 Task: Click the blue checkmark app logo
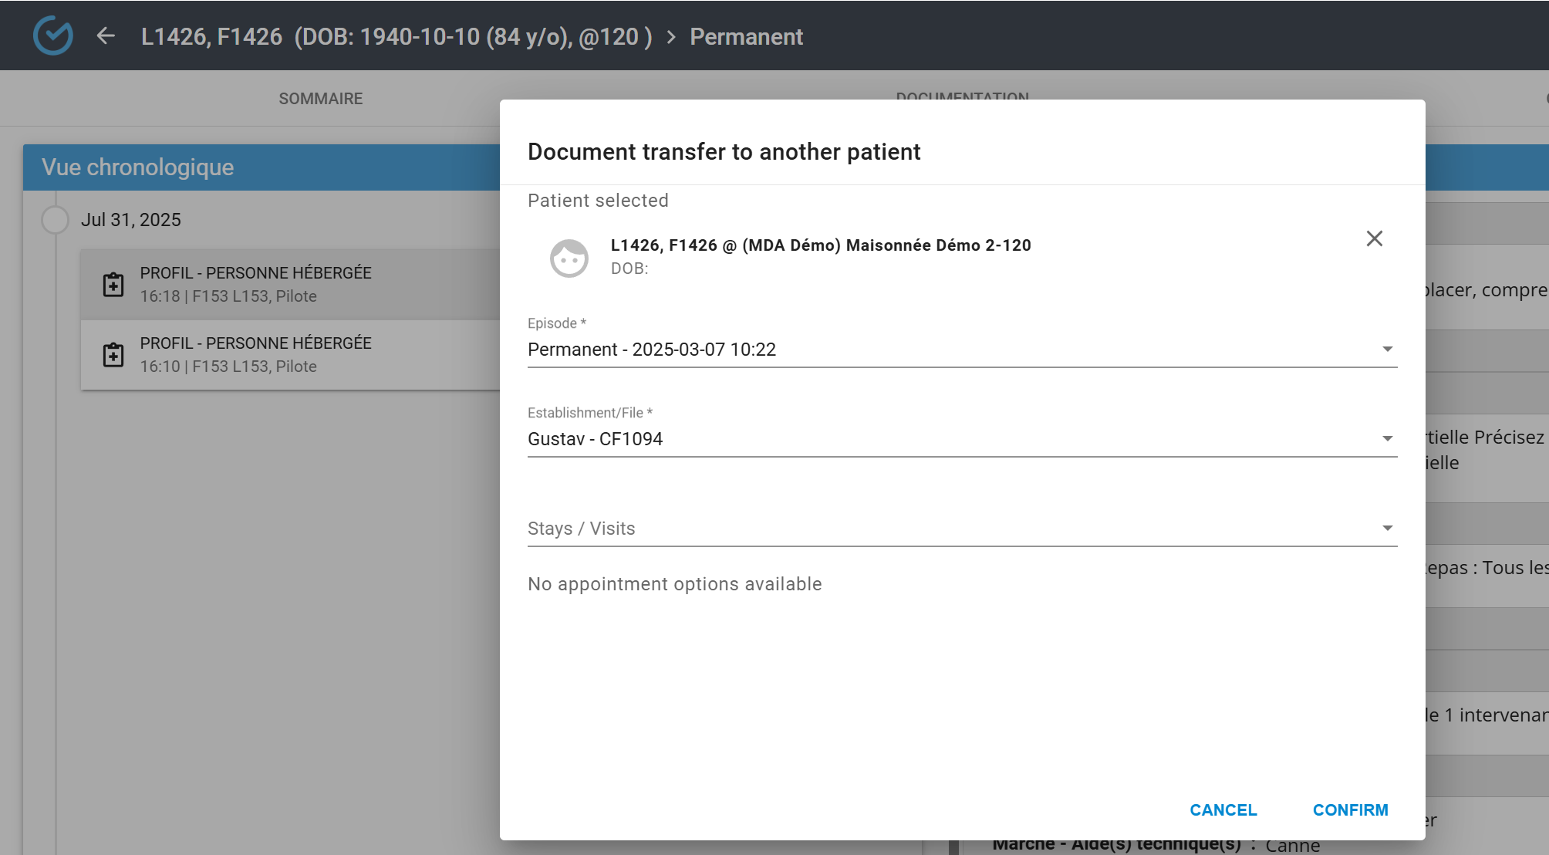tap(52, 35)
